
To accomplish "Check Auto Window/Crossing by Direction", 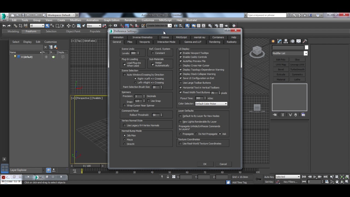I will point(125,75).
